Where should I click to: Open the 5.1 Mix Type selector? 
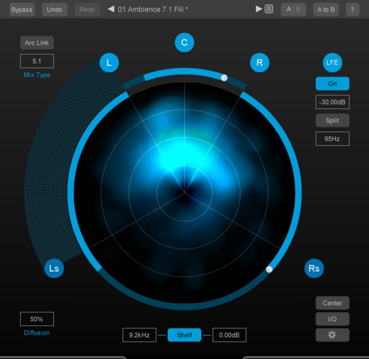[37, 61]
